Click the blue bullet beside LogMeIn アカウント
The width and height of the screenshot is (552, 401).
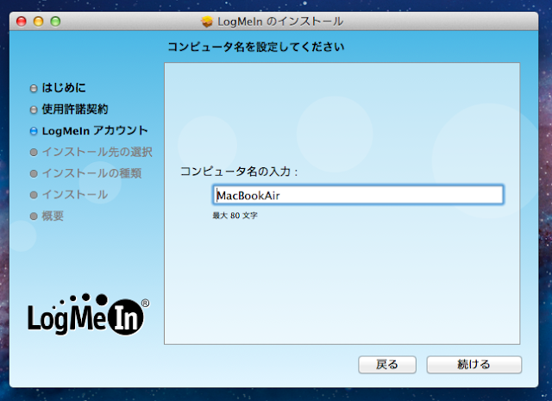pyautogui.click(x=34, y=131)
